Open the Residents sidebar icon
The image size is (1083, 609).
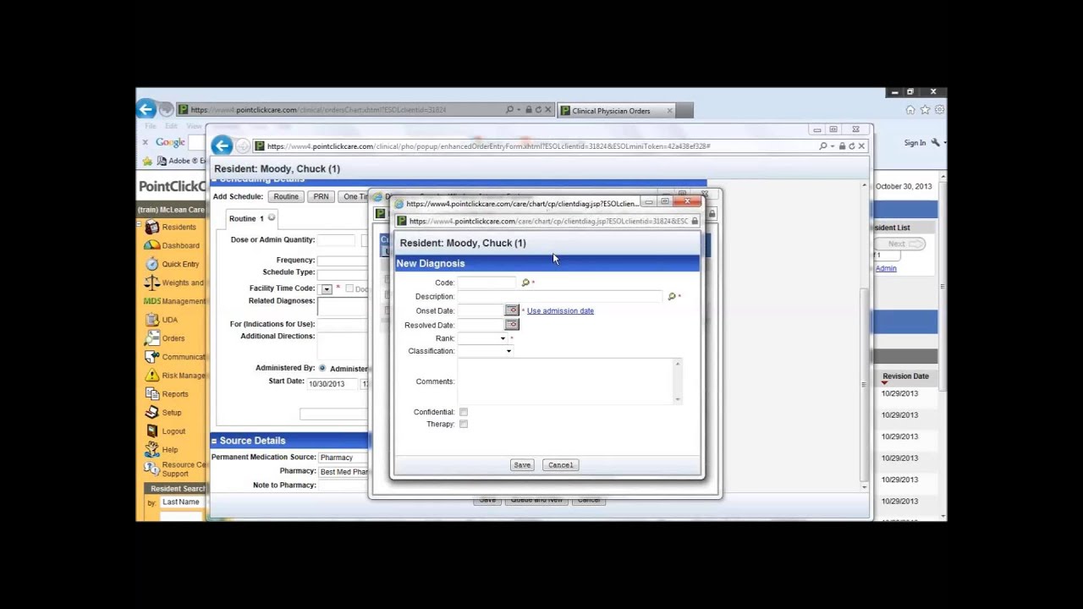[151, 227]
